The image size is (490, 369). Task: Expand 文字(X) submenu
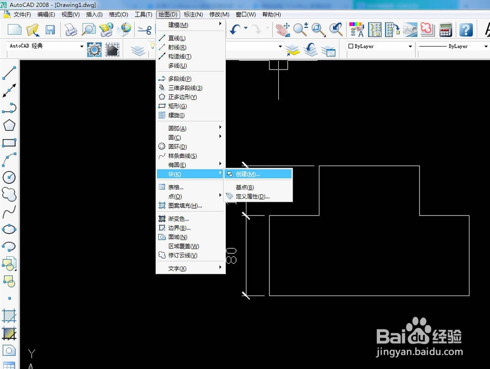click(191, 269)
